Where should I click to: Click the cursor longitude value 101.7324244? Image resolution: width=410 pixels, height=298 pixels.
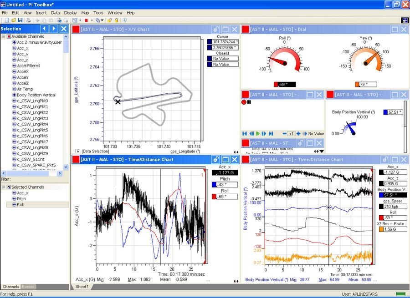point(223,42)
